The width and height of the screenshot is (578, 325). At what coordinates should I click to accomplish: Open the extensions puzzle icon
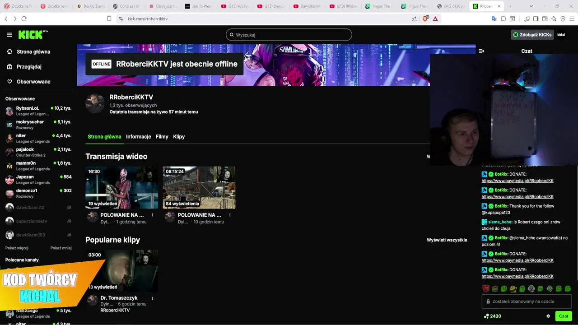[503, 19]
